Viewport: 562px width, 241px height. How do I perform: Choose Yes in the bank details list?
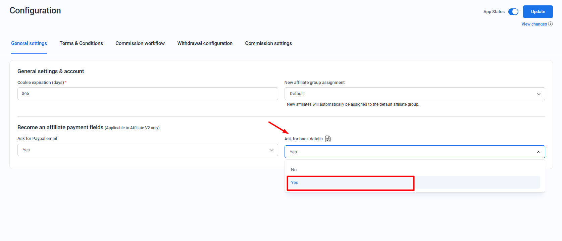click(x=295, y=183)
